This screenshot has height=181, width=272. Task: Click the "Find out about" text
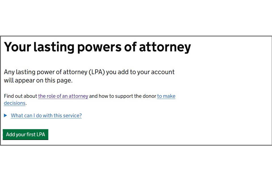[x=20, y=96]
